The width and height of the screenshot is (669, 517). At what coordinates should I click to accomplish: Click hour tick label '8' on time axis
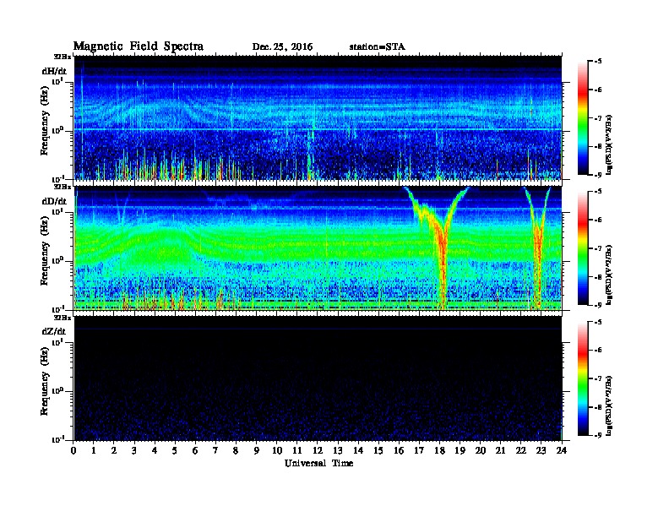236,451
